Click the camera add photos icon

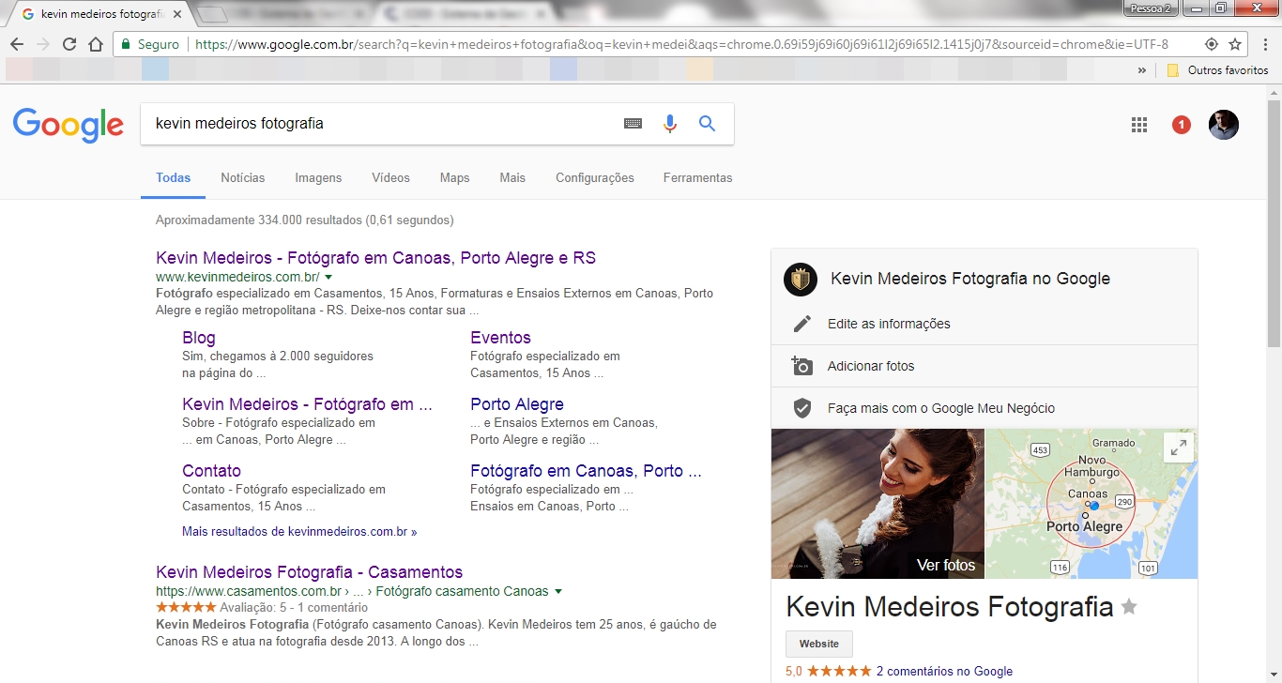pyautogui.click(x=801, y=366)
